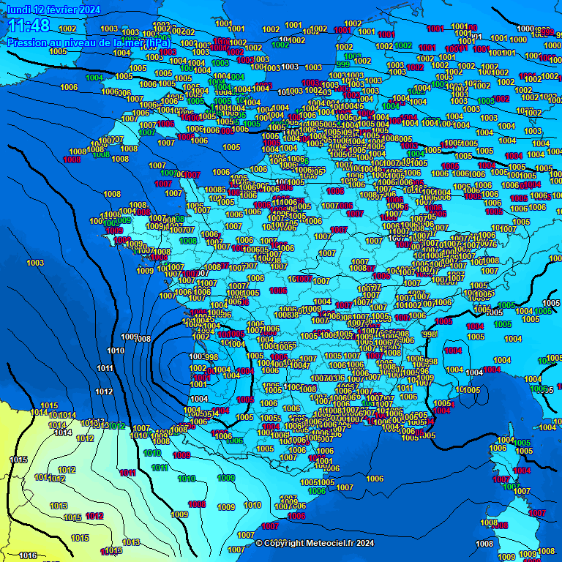This screenshot has width=562, height=562.
Task: Click the date label "lundi 12 février 2024"
Action: pos(53,10)
